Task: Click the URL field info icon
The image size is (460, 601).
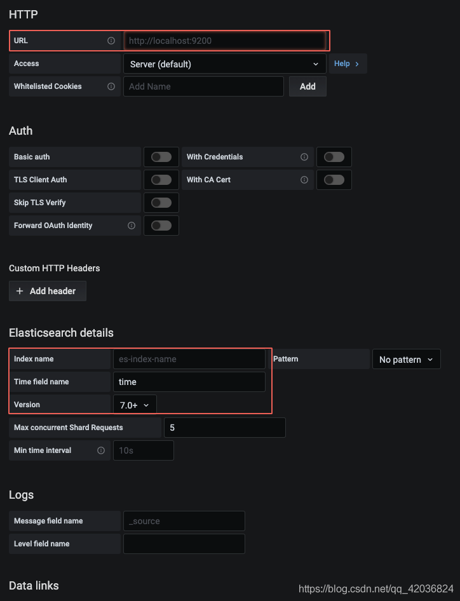Action: [x=111, y=41]
